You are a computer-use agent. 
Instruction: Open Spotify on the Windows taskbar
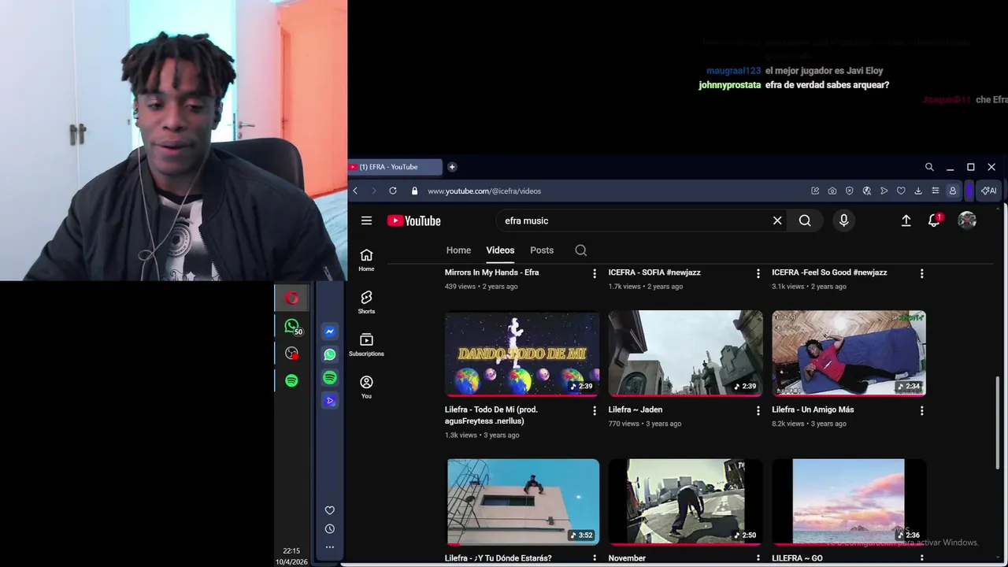[x=291, y=380]
